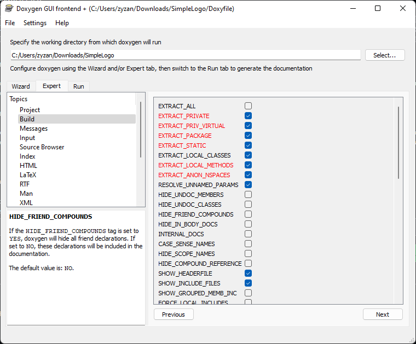
Task: Click the EXTRACT_STATIC option label
Action: pos(182,145)
